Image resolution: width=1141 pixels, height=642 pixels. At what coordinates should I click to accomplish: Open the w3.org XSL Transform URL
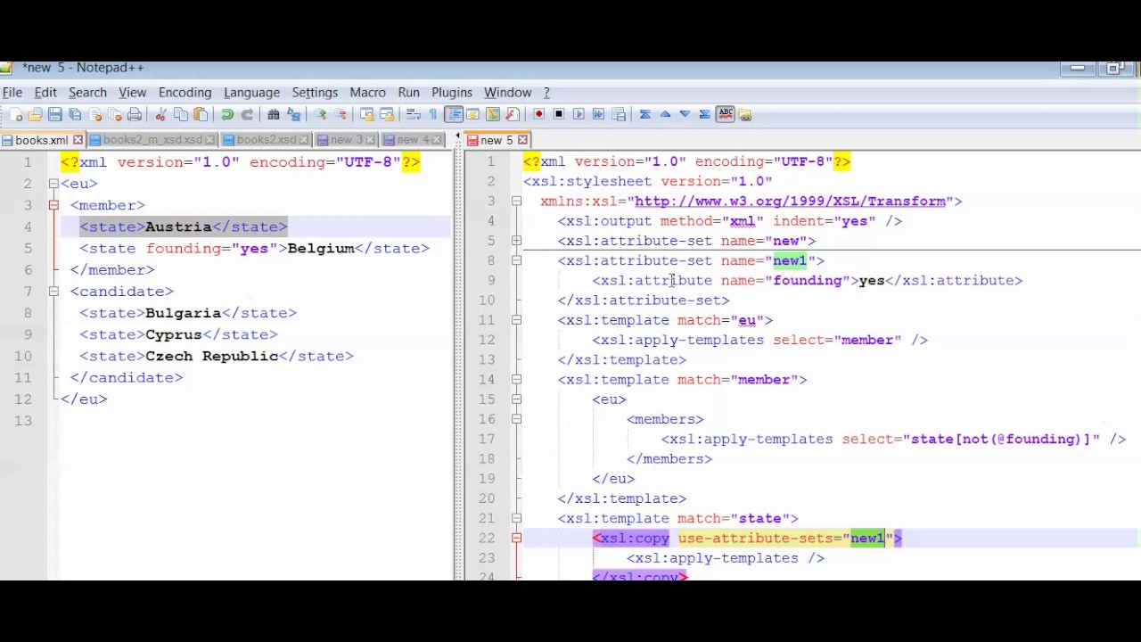pos(790,202)
